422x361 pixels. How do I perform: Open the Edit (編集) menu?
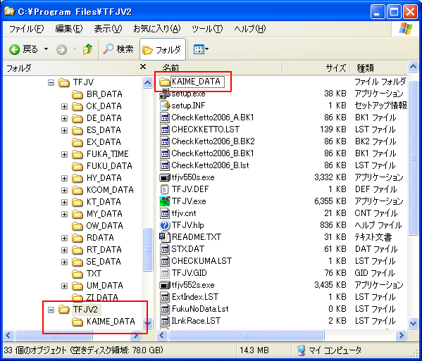click(x=69, y=28)
